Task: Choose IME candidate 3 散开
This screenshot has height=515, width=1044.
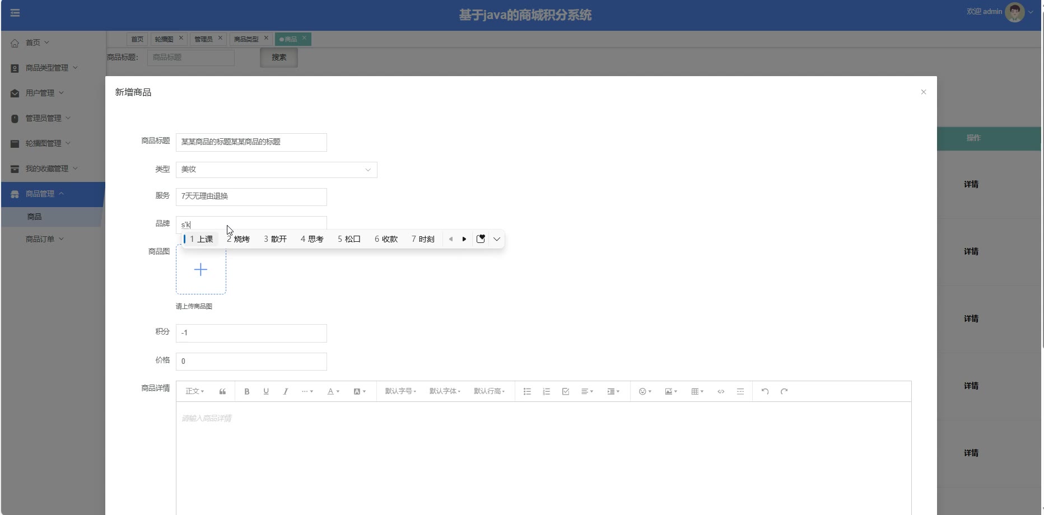Action: 275,239
